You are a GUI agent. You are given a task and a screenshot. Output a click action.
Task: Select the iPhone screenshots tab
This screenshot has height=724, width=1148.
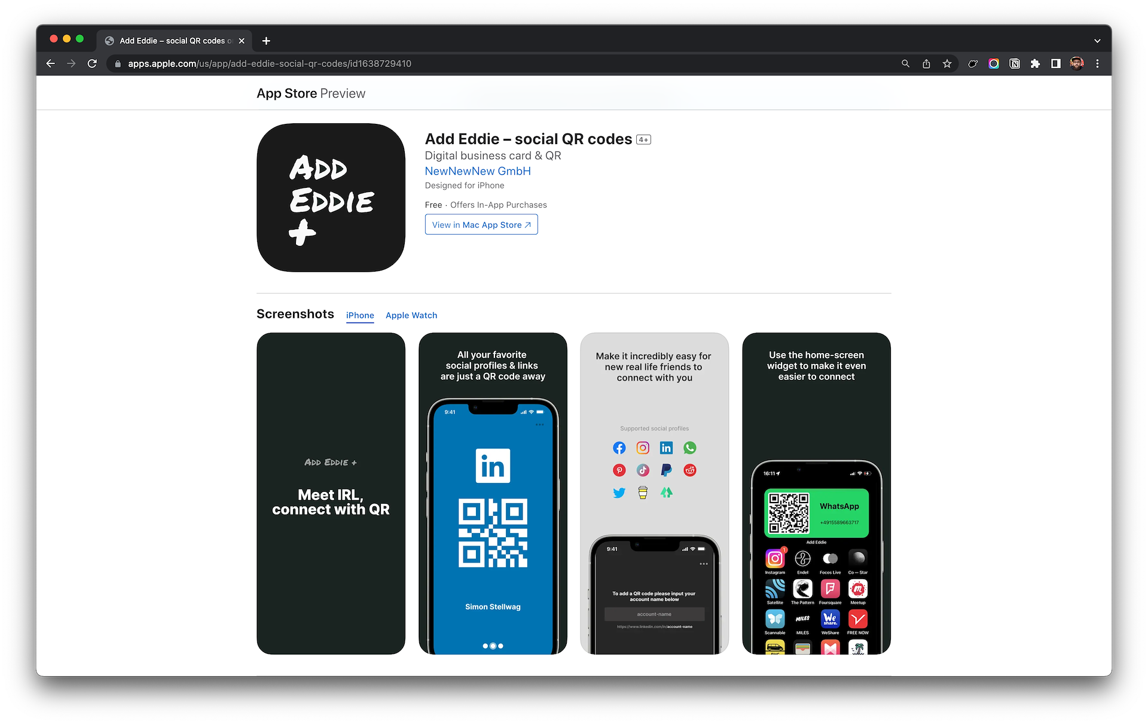pyautogui.click(x=360, y=315)
